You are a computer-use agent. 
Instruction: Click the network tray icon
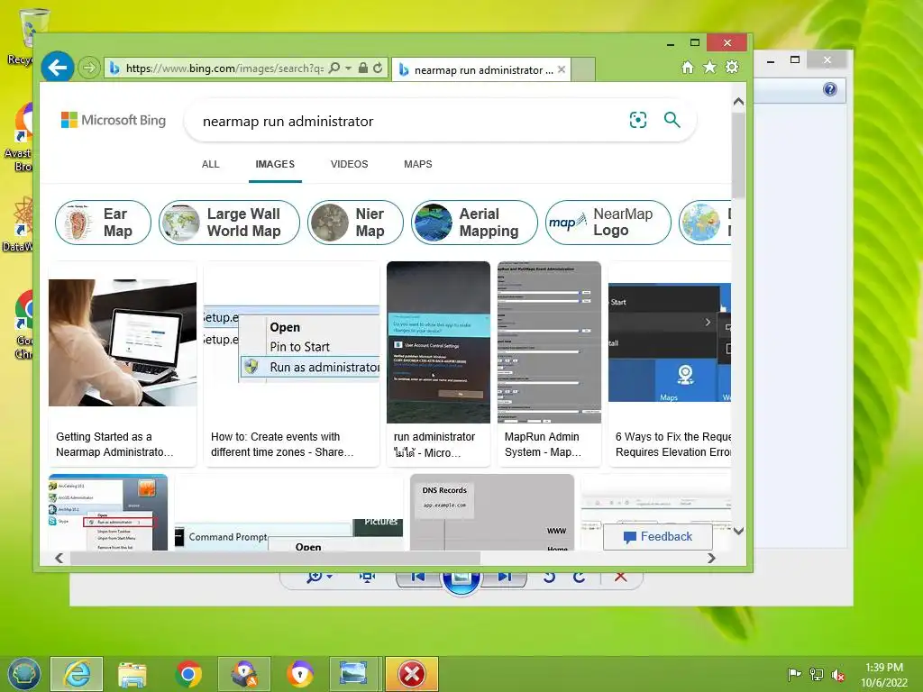[817, 674]
